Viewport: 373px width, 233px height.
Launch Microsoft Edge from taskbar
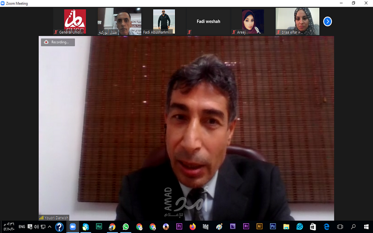[326, 227]
